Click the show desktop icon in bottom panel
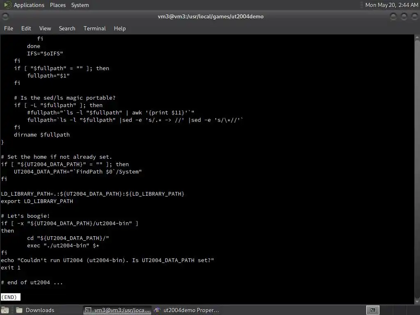 click(x=5, y=310)
